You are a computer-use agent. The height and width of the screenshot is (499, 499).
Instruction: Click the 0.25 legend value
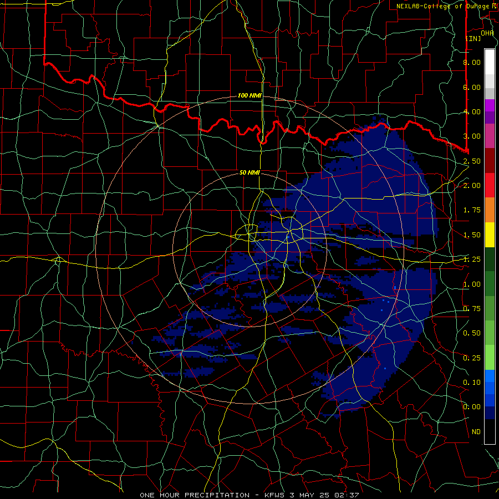[x=472, y=358]
